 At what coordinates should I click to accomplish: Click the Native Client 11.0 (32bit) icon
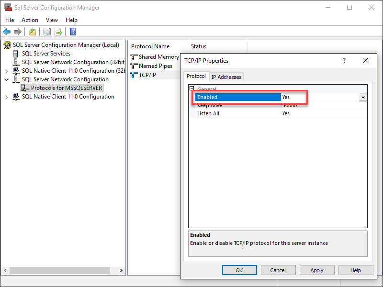click(16, 71)
